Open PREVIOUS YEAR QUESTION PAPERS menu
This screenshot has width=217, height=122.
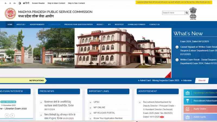78,24
